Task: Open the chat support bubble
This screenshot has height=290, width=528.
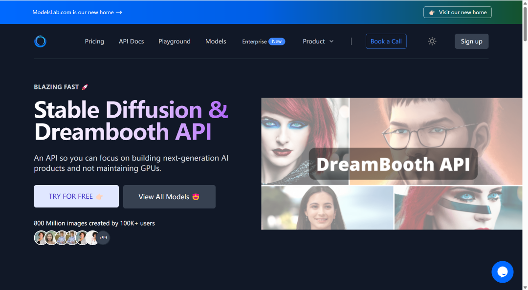Action: click(503, 272)
